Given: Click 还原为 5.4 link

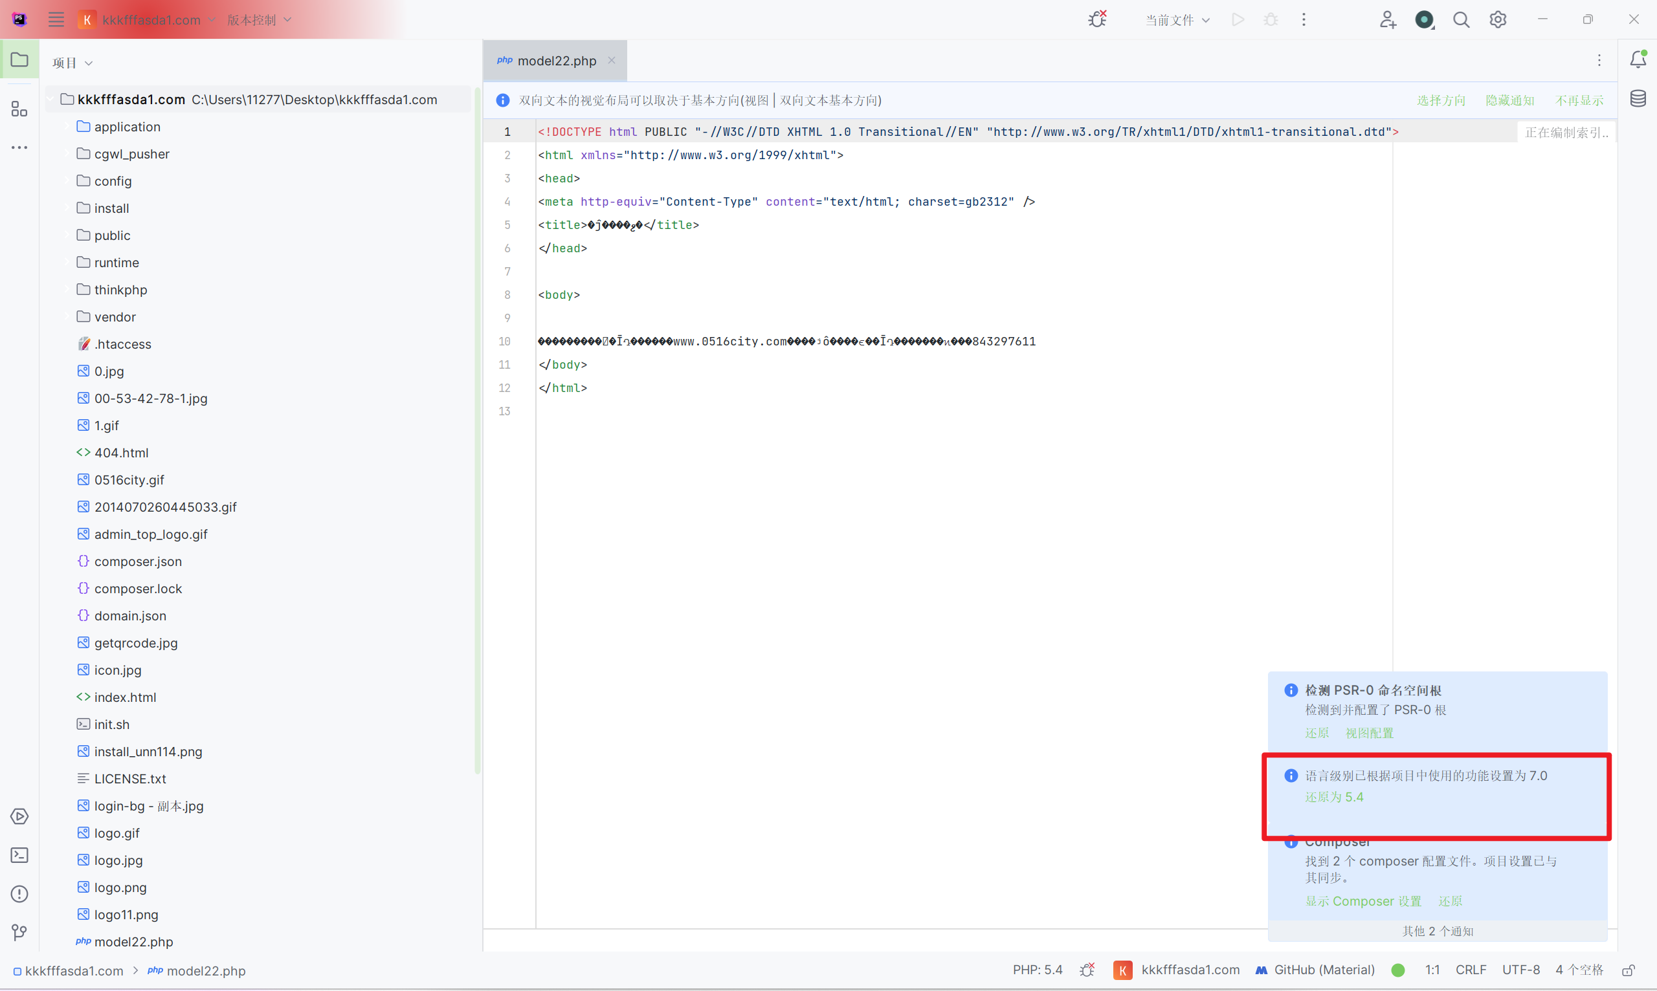Looking at the screenshot, I should [1333, 797].
